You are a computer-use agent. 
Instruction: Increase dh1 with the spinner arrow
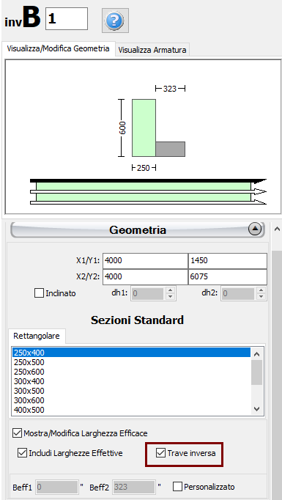click(x=171, y=290)
